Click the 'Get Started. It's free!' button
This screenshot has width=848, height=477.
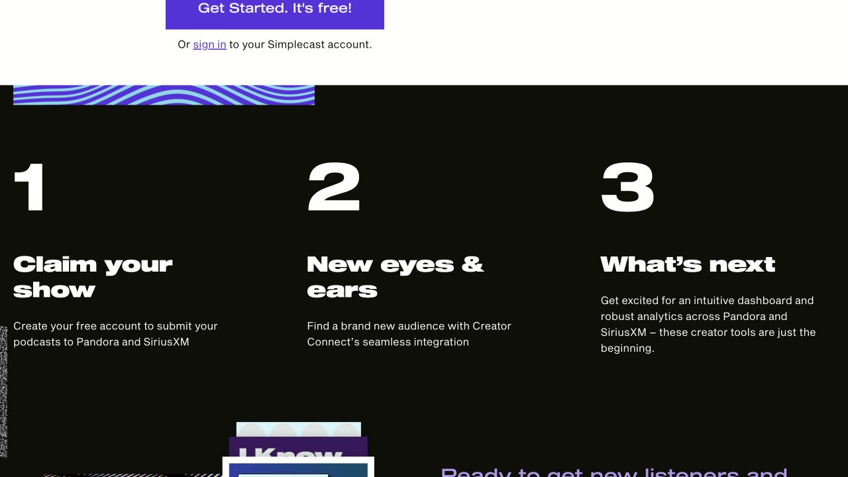coord(275,13)
